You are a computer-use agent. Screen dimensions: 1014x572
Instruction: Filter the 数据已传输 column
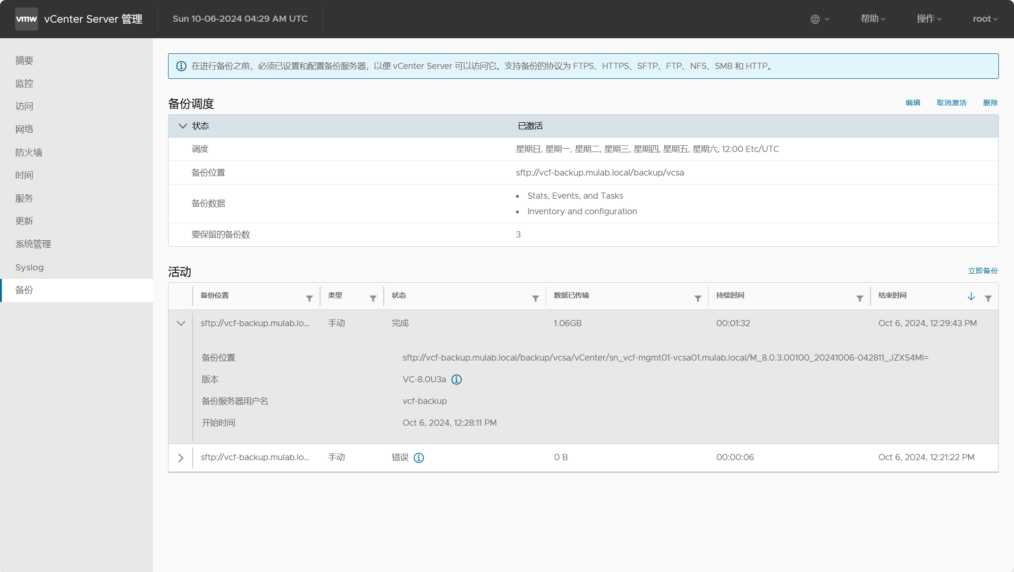[x=698, y=298]
